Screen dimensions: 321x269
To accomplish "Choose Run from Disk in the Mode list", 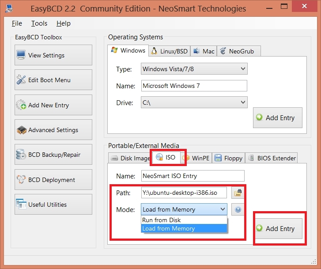I will [x=184, y=220].
